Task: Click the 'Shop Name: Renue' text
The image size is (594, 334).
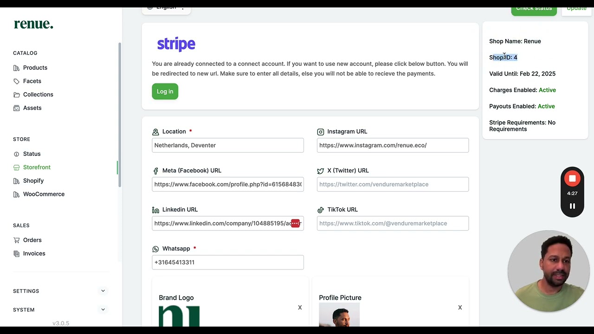Action: [515, 41]
